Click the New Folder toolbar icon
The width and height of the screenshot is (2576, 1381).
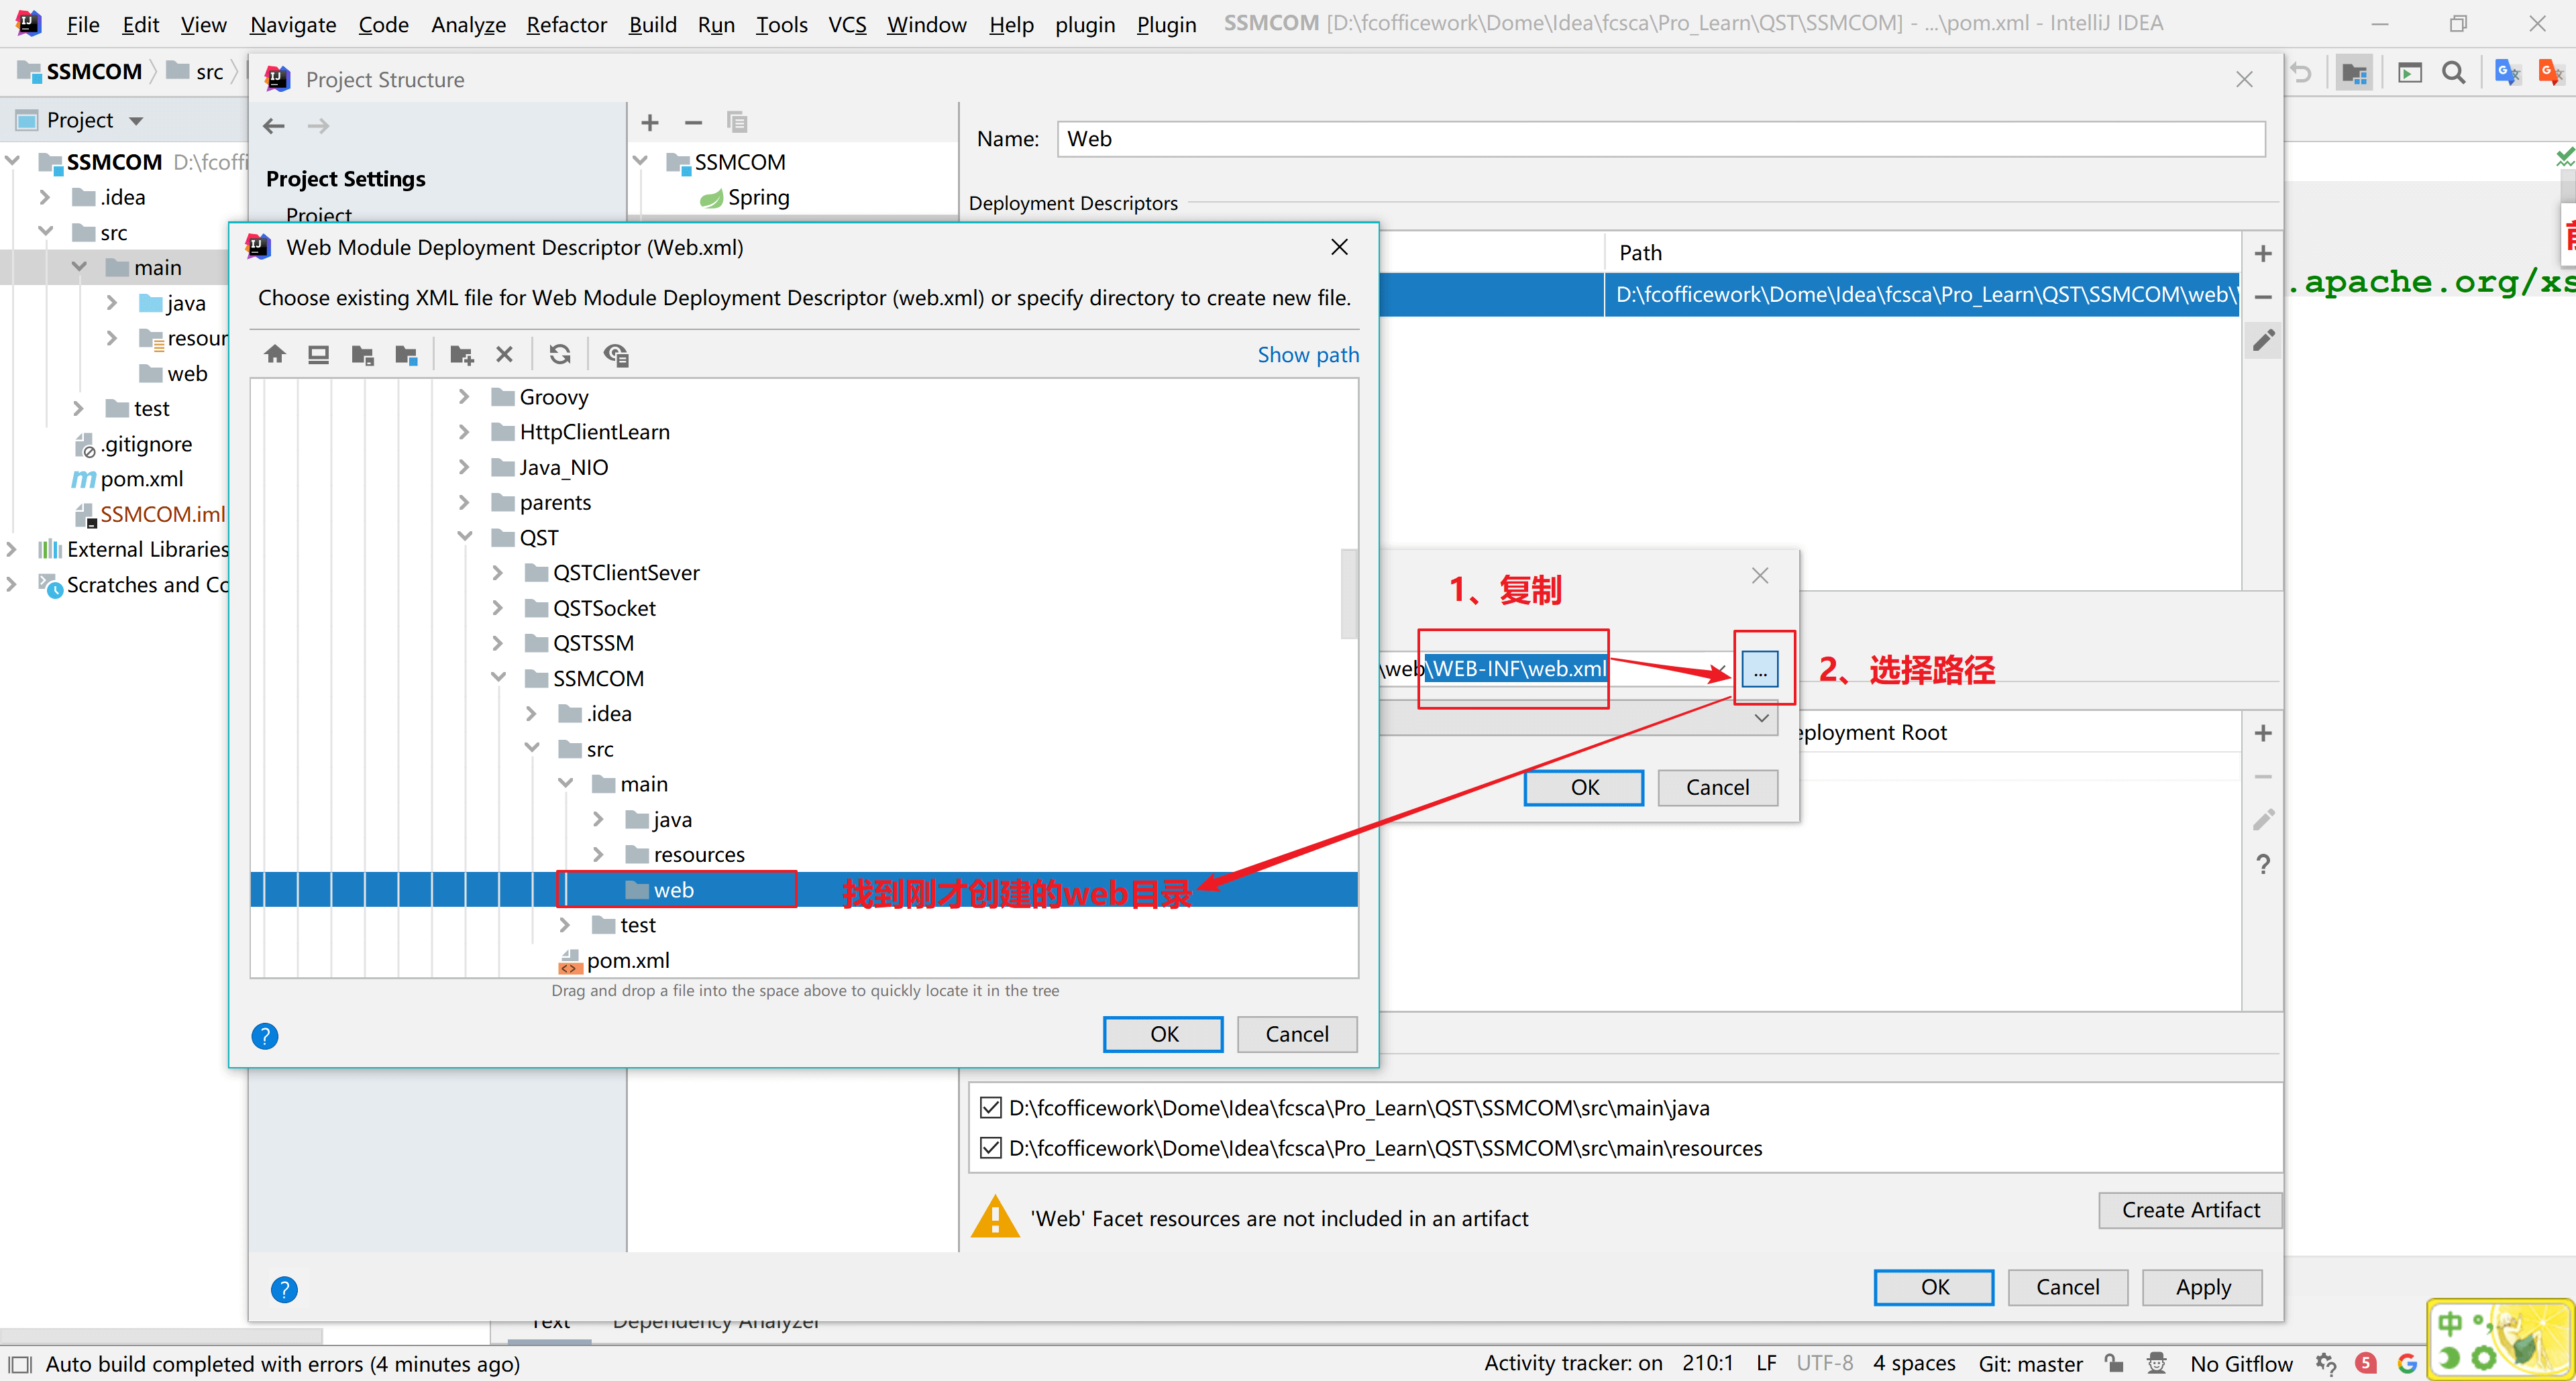point(461,354)
